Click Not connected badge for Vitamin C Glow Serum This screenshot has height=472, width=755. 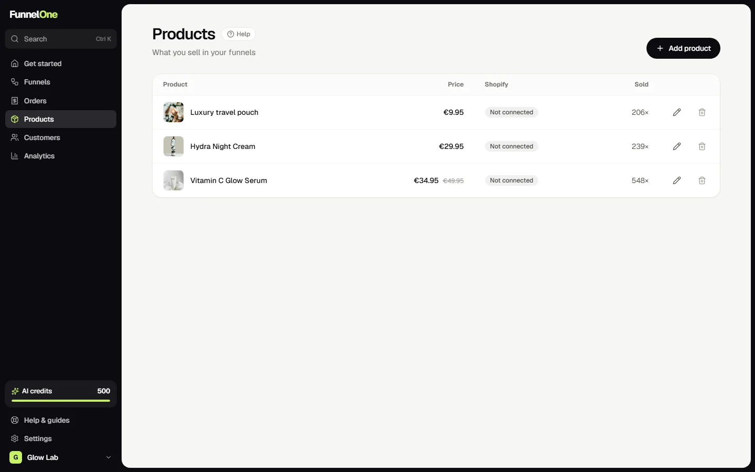click(511, 180)
